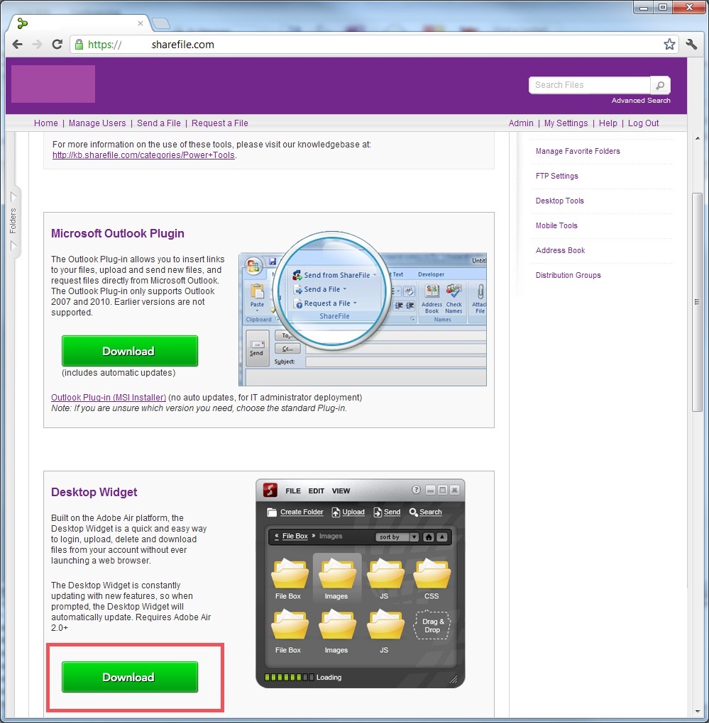
Task: Open a new browser tab
Action: coord(161,23)
